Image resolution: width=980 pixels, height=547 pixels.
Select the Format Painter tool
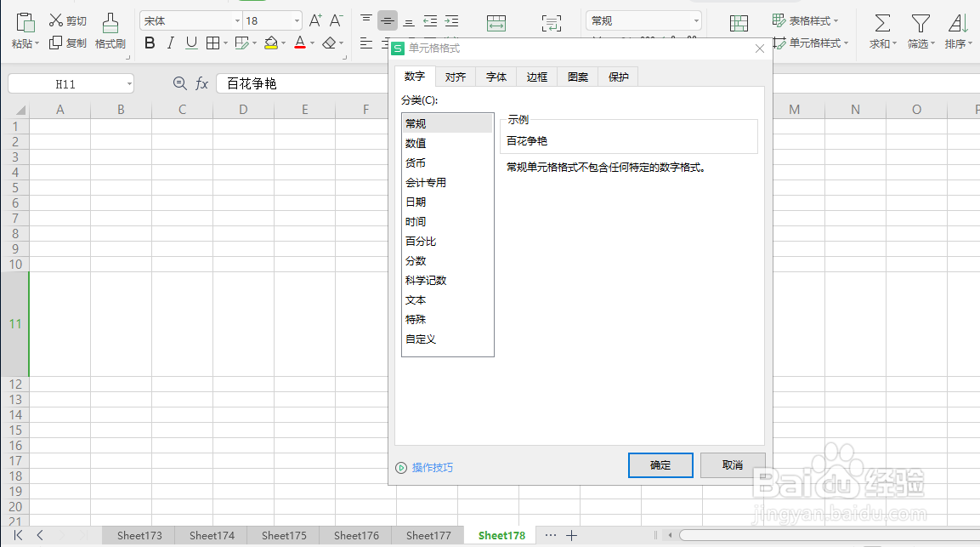tap(110, 31)
